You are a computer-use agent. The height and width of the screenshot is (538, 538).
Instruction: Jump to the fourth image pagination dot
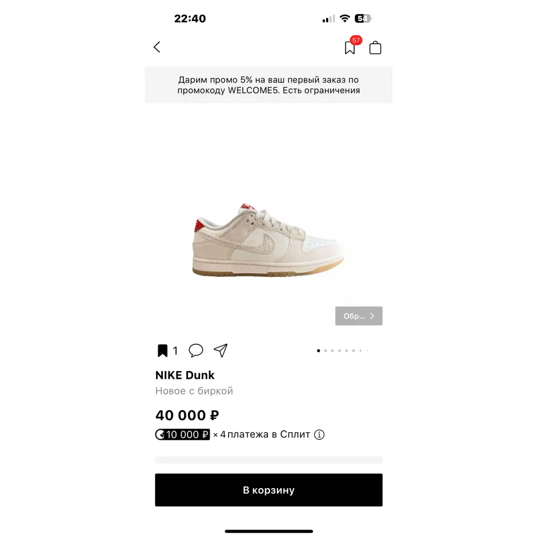(339, 350)
